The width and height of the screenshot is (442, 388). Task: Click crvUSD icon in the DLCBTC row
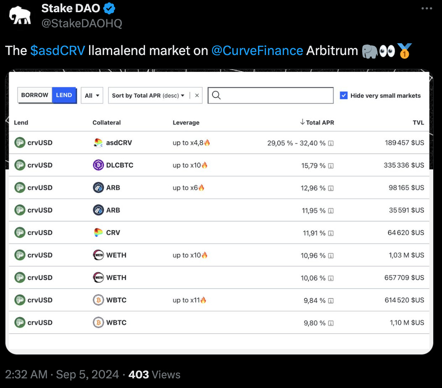click(x=20, y=165)
